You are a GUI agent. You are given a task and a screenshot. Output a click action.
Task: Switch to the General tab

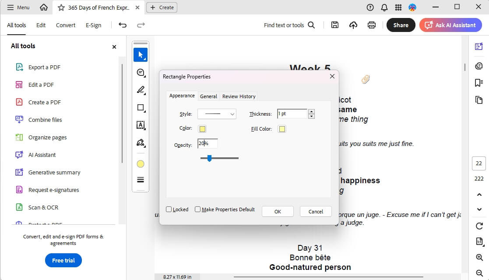click(208, 96)
